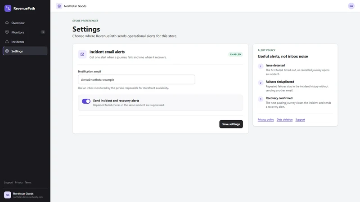Click the Overview home icon
This screenshot has width=360, height=202.
[7, 23]
